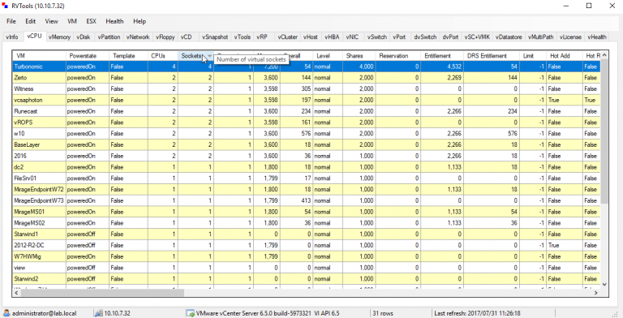
Task: Sort by the Reservation column header
Action: [398, 56]
